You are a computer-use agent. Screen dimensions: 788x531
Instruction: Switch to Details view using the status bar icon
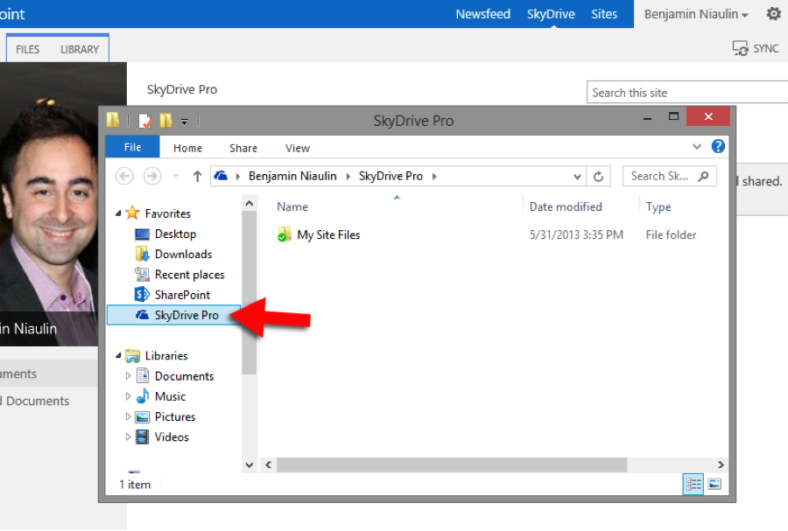(693, 484)
